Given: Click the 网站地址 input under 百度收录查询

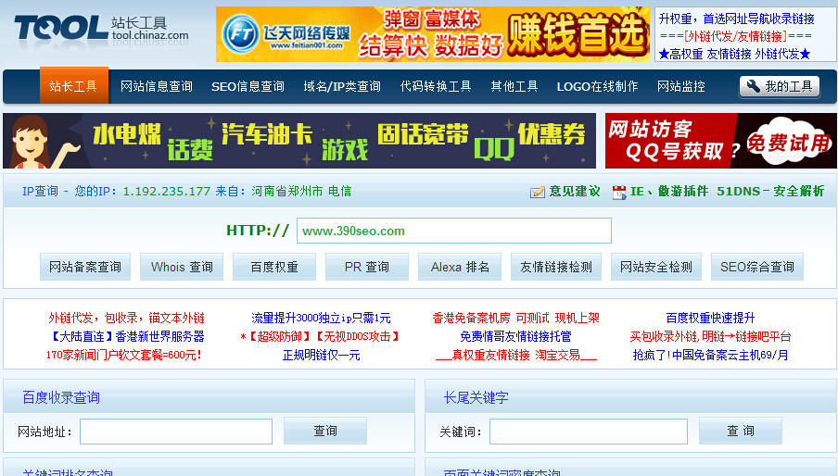Looking at the screenshot, I should click(x=176, y=432).
